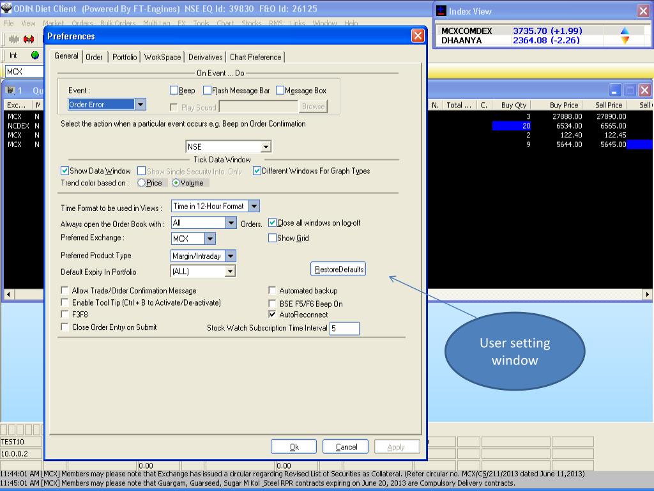Screen dimensions: 654x491
Task: Check the Enable Tool Tip option
Action: point(65,302)
